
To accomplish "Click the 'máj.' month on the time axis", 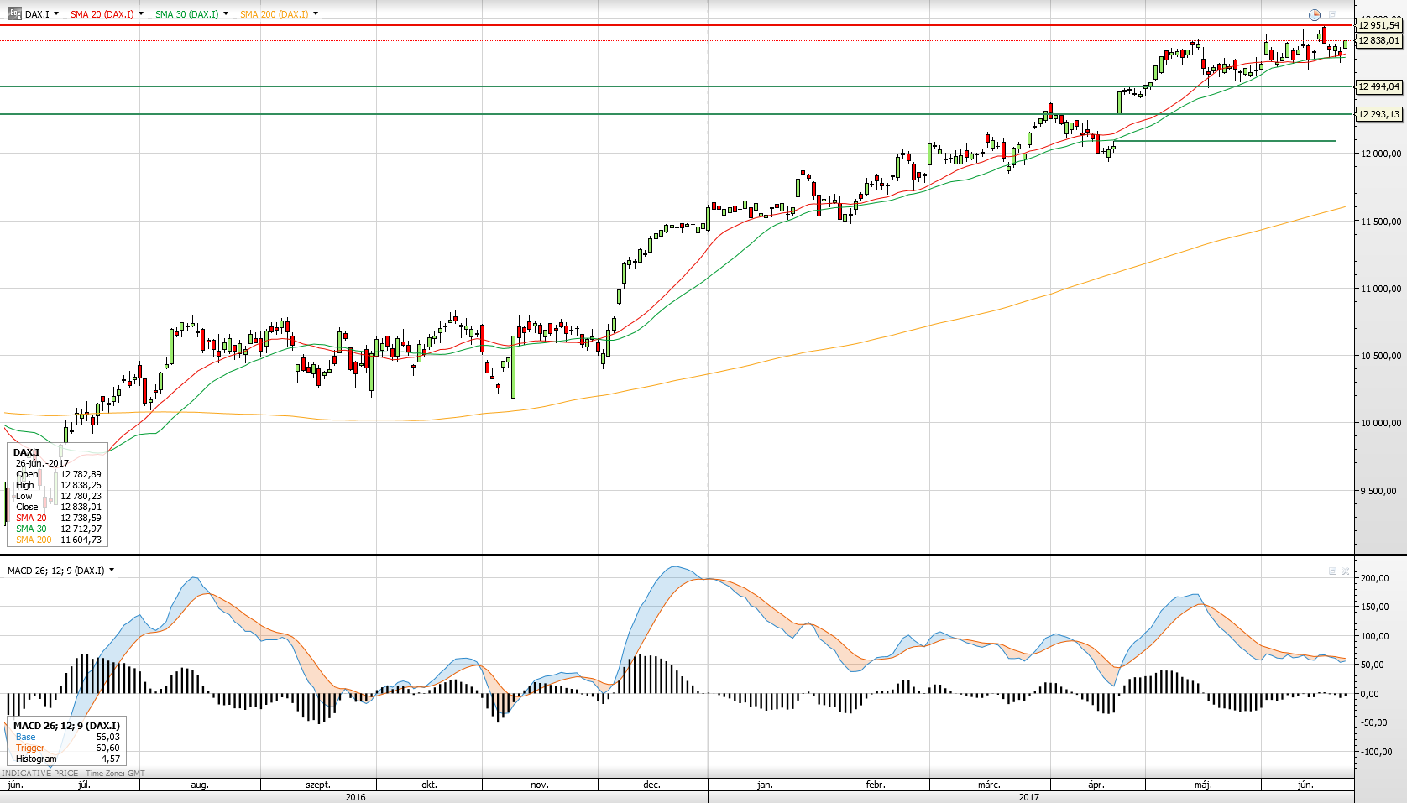I will tap(1203, 785).
